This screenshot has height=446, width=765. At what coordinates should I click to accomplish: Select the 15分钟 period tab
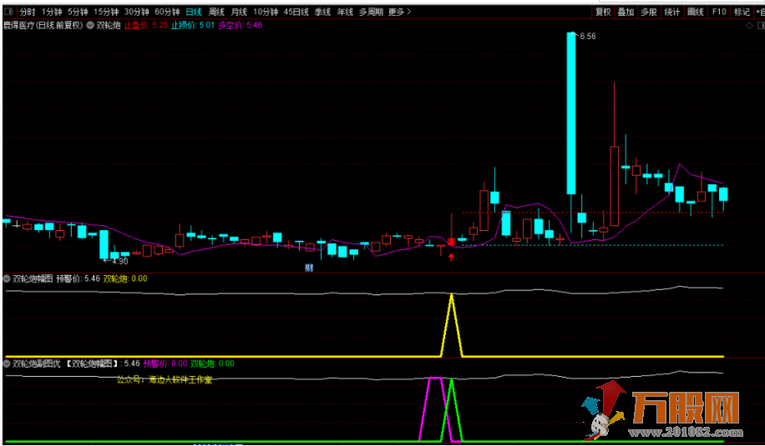[106, 12]
